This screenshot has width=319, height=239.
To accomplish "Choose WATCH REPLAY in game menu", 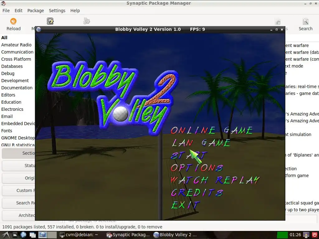I will pyautogui.click(x=215, y=180).
